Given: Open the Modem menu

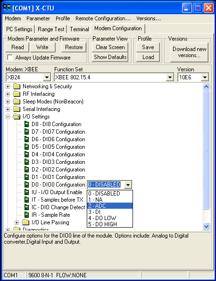Looking at the screenshot, I should pos(13,18).
